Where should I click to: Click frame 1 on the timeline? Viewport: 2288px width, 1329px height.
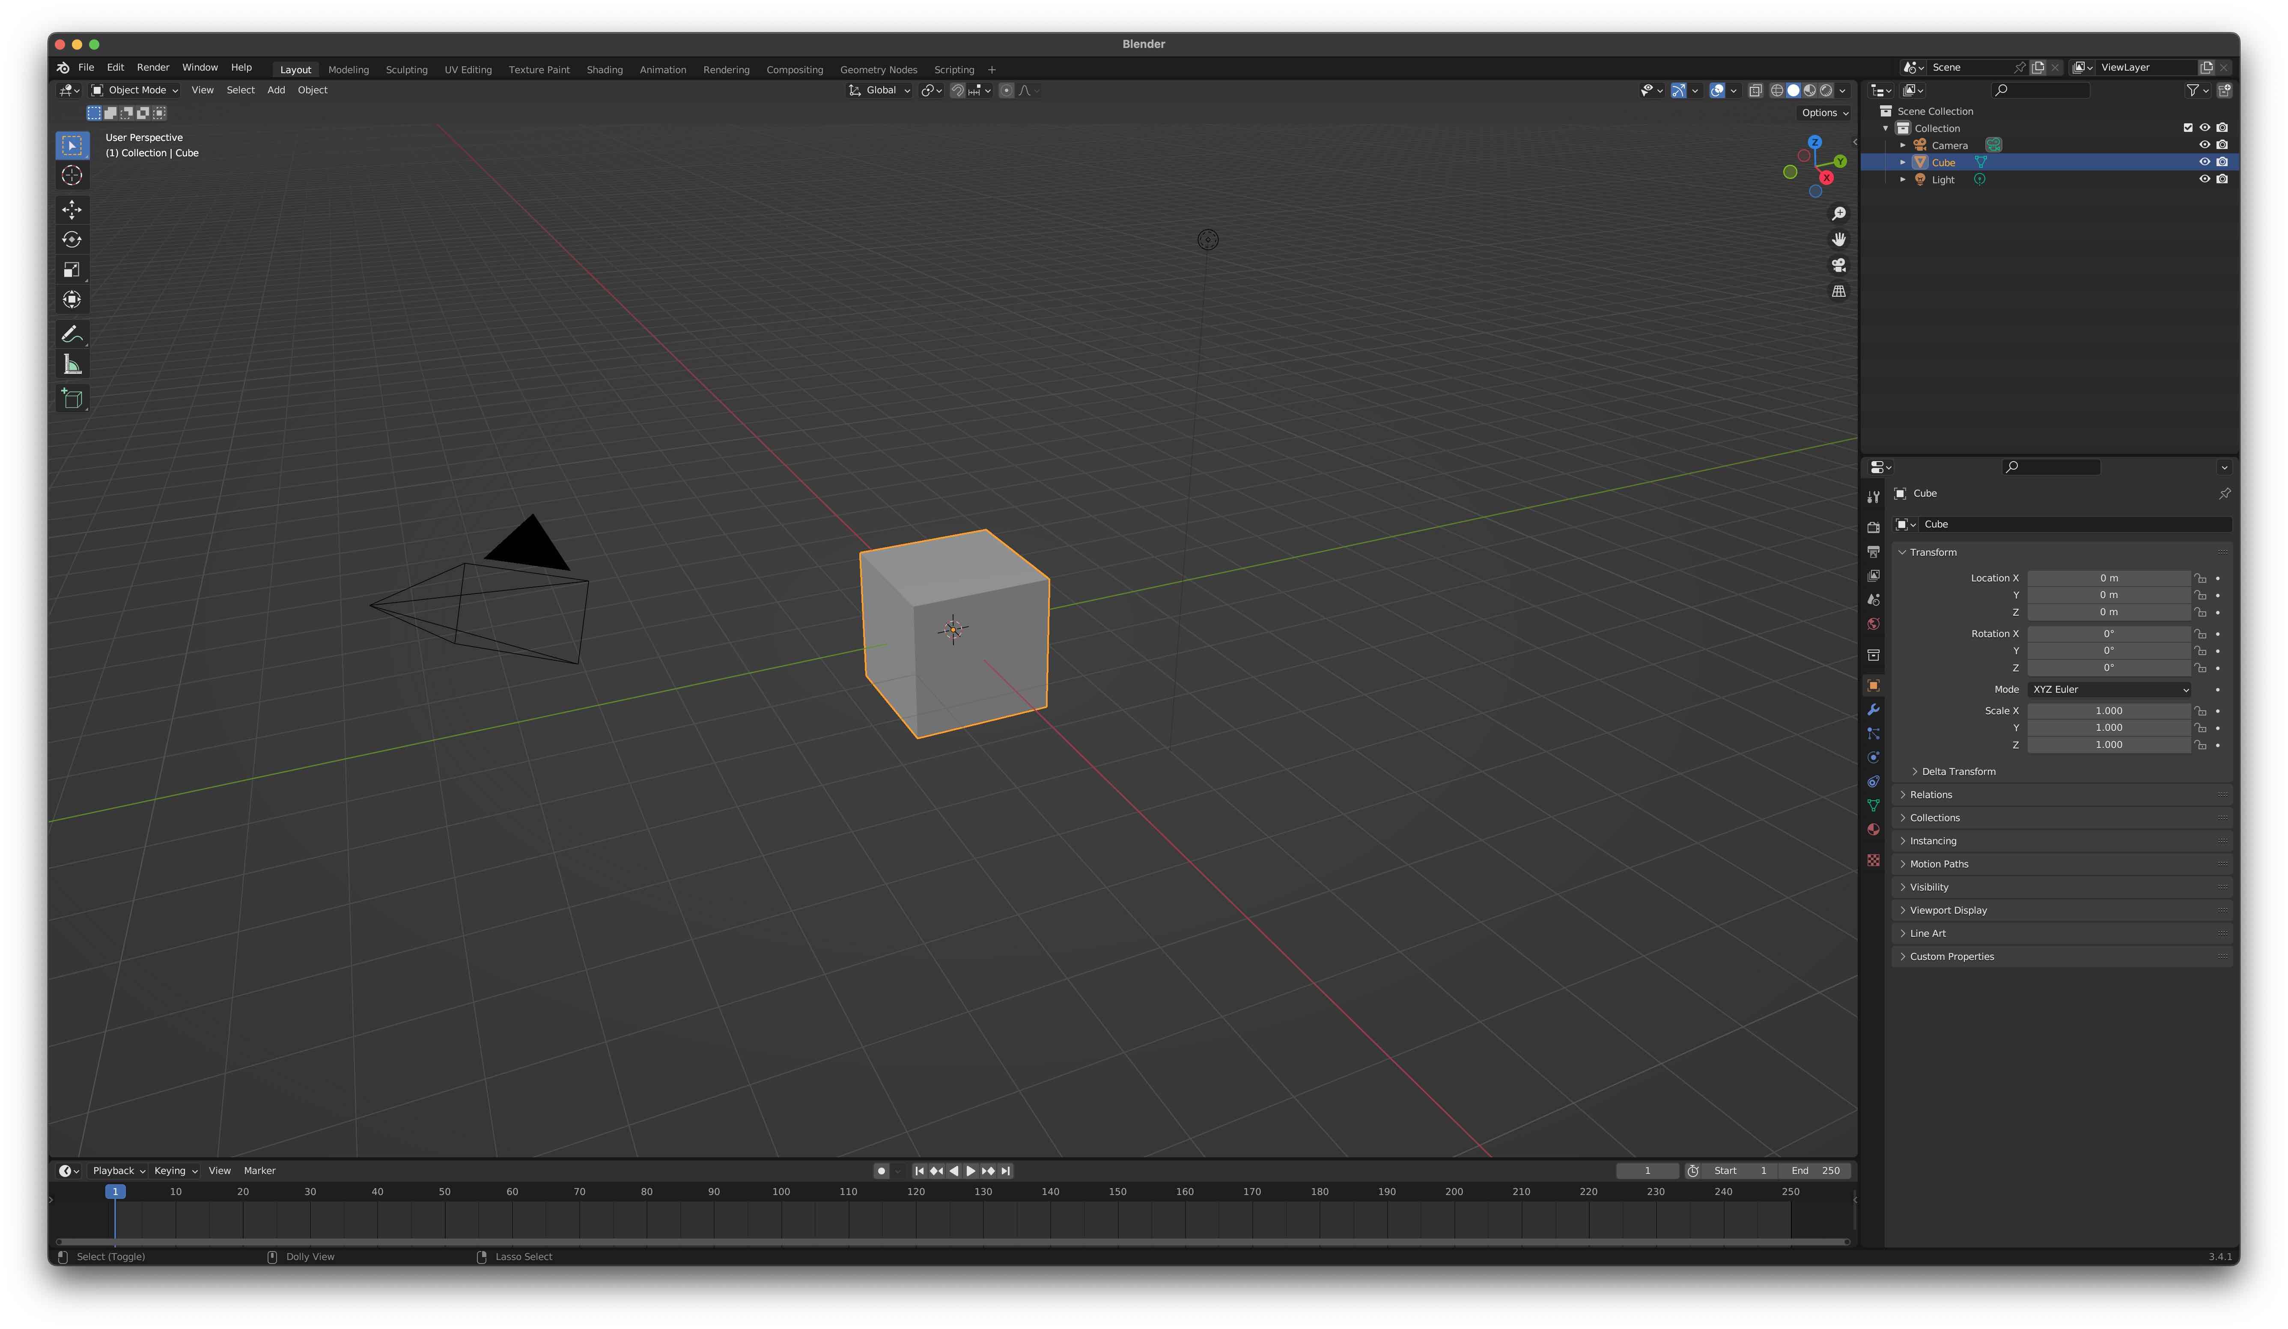click(x=116, y=1190)
